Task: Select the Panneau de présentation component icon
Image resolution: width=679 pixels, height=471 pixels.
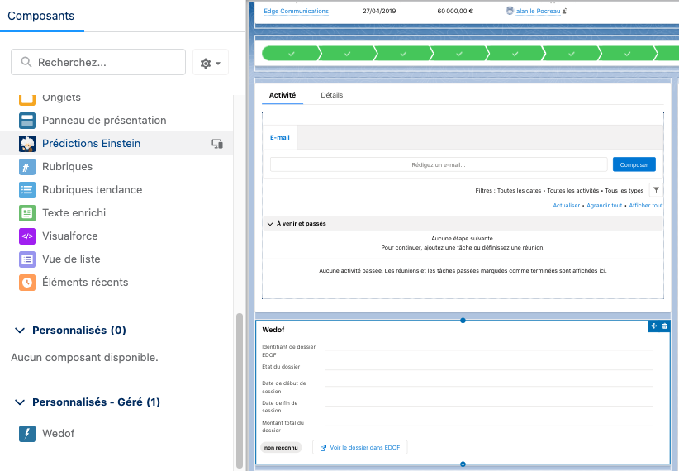Action: tap(27, 120)
